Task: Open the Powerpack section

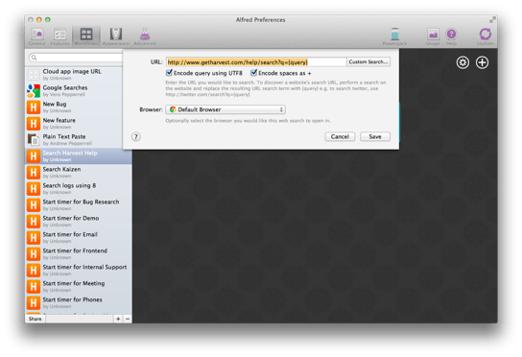Action: [394, 36]
